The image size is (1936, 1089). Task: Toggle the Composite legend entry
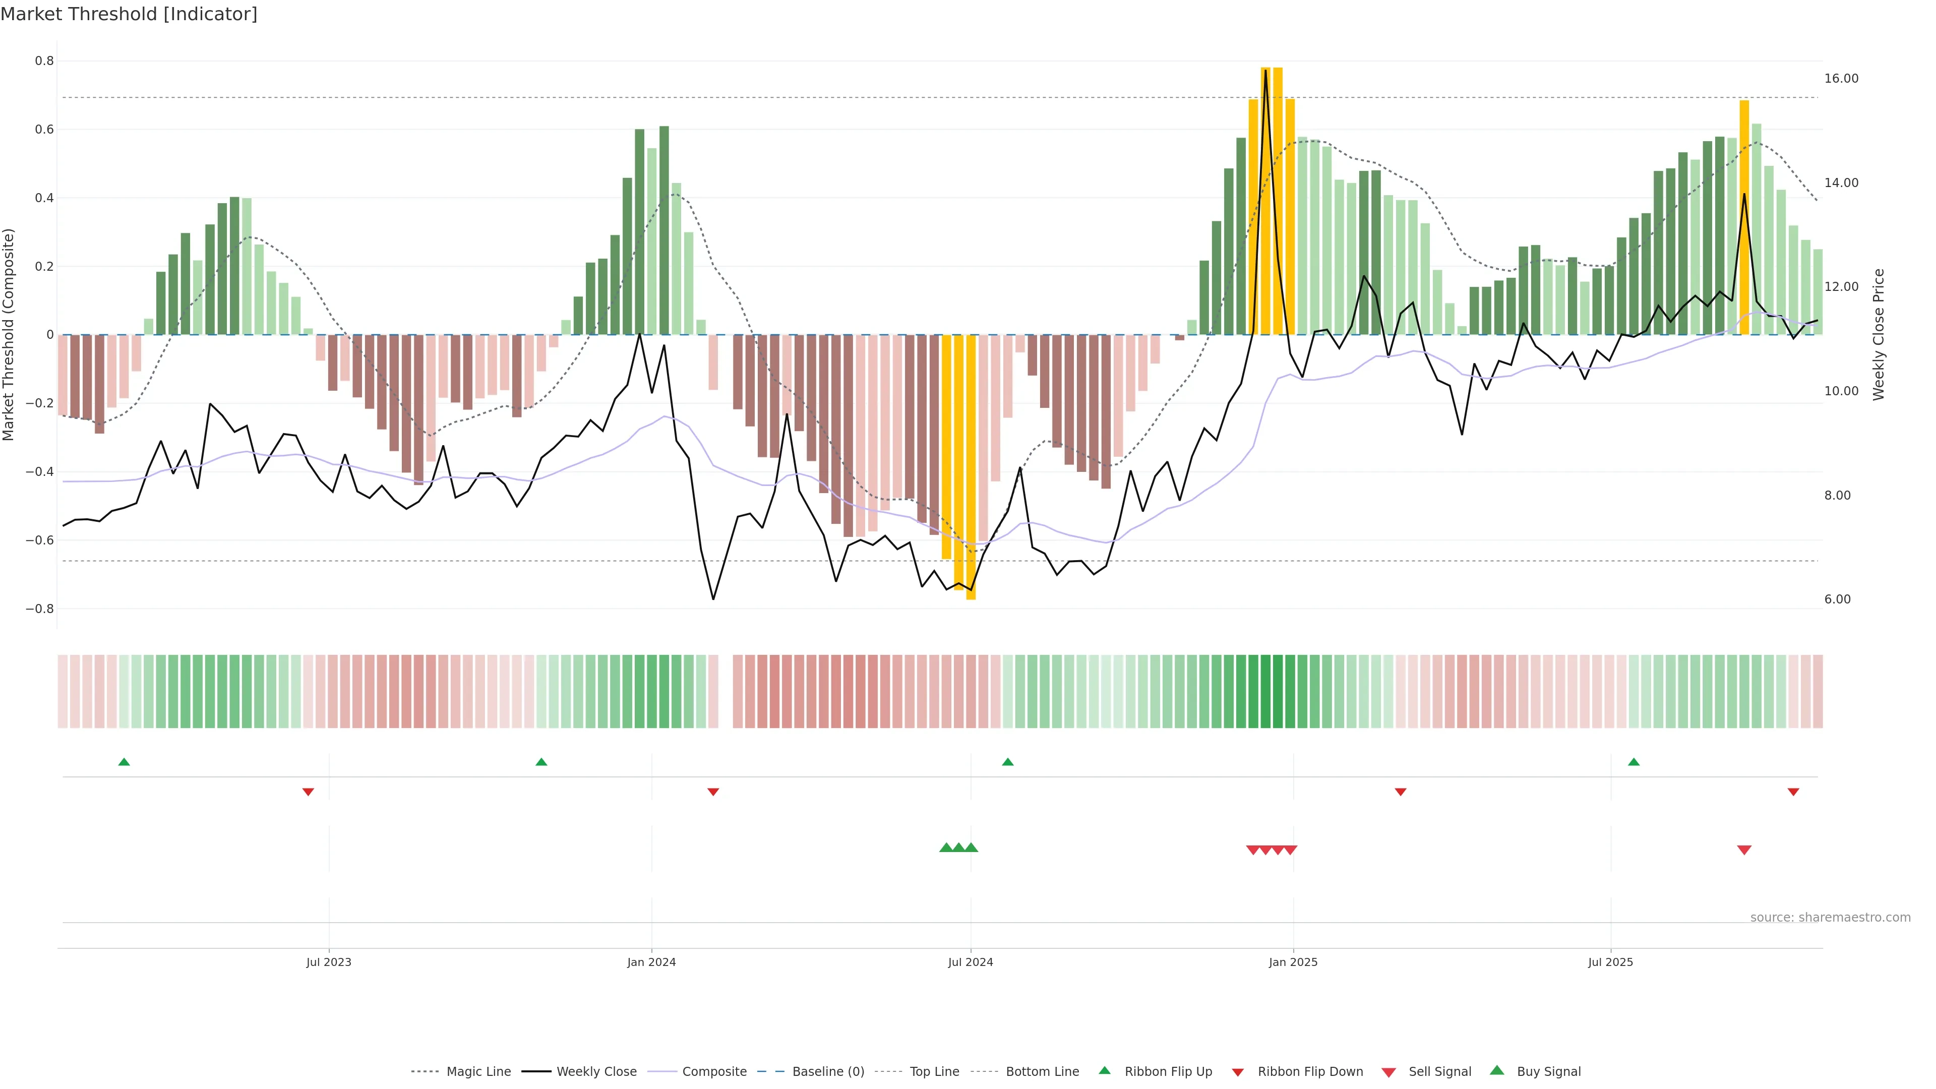tap(714, 1072)
